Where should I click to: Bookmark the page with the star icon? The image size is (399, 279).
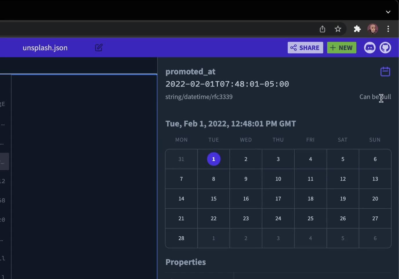click(338, 29)
